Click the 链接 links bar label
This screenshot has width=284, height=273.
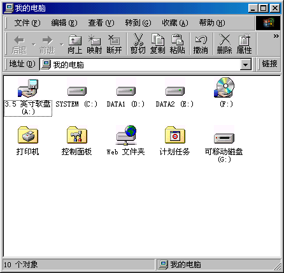[x=269, y=64]
